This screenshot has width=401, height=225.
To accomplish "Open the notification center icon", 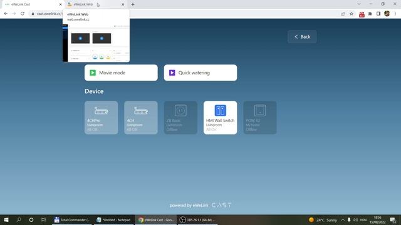I will (x=393, y=220).
